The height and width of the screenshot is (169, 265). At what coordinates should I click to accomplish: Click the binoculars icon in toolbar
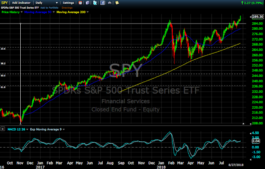coord(110,3)
